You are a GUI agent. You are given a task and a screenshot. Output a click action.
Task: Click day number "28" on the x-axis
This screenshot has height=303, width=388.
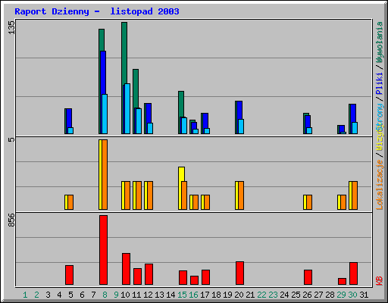[x=330, y=295]
